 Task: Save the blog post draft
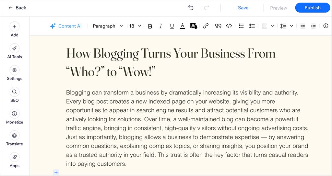(x=243, y=8)
